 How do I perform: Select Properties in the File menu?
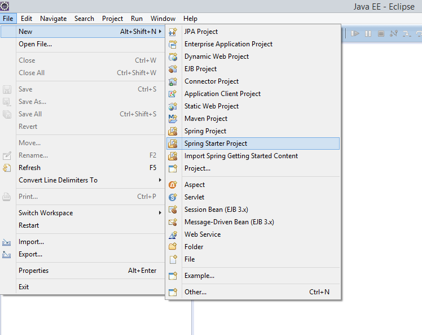[x=82, y=271]
